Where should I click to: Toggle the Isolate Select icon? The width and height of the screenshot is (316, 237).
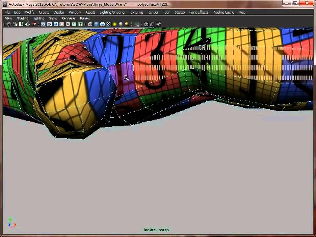coord(137,24)
